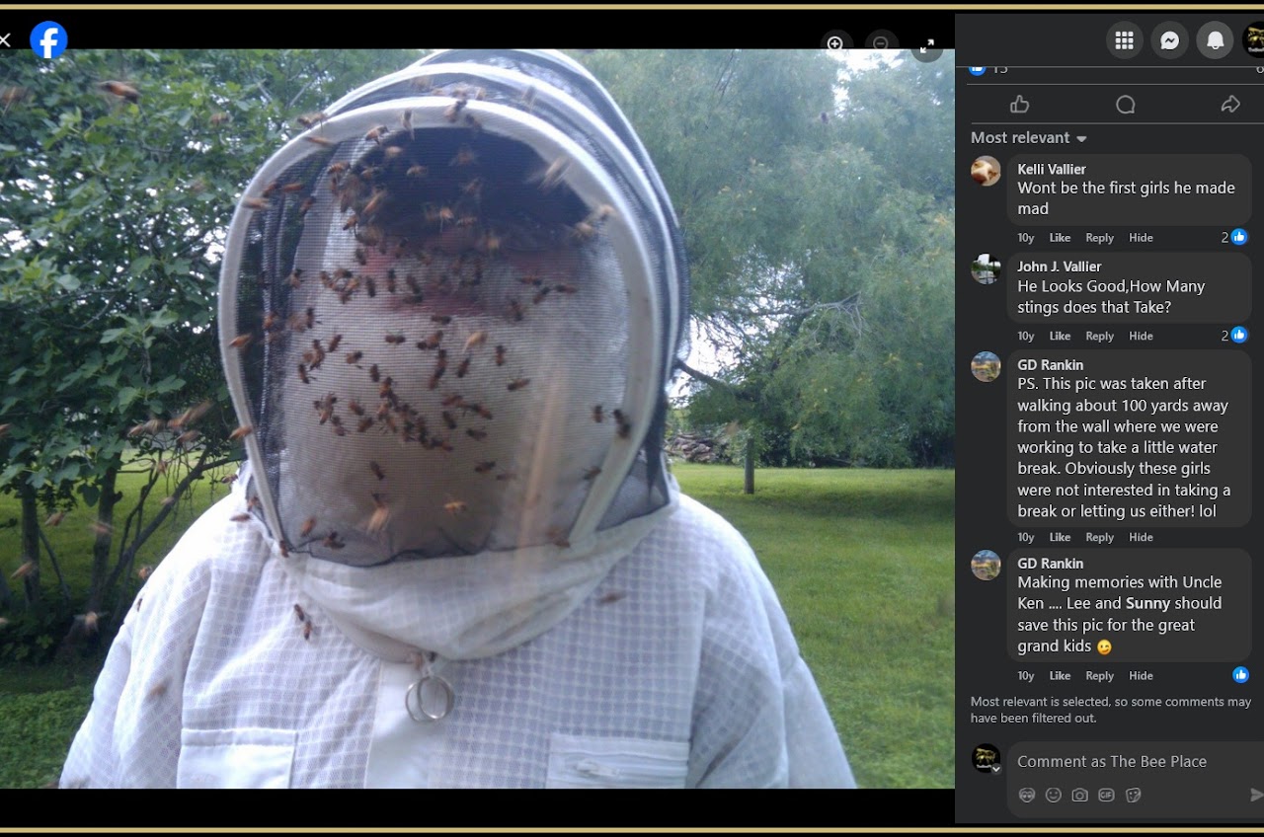
Task: Click the Comment as The Bee Place field
Action: 1126,761
